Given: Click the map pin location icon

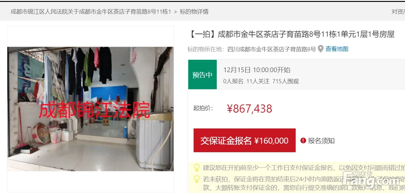Looking at the screenshot, I should 321,49.
